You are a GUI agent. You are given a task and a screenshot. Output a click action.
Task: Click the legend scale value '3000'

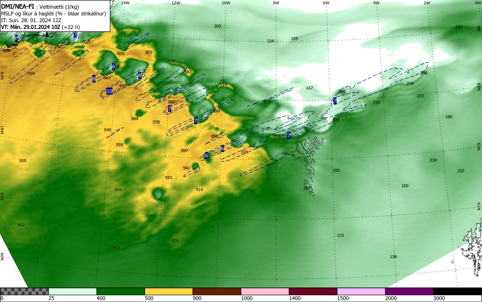(x=439, y=298)
